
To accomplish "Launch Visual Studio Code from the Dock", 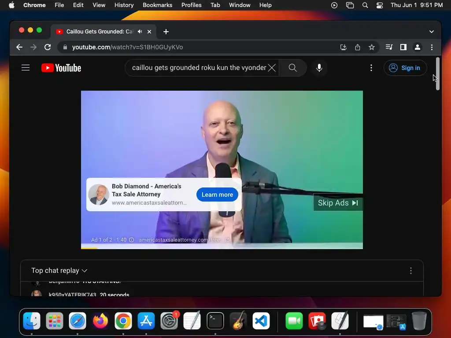I will tap(261, 320).
